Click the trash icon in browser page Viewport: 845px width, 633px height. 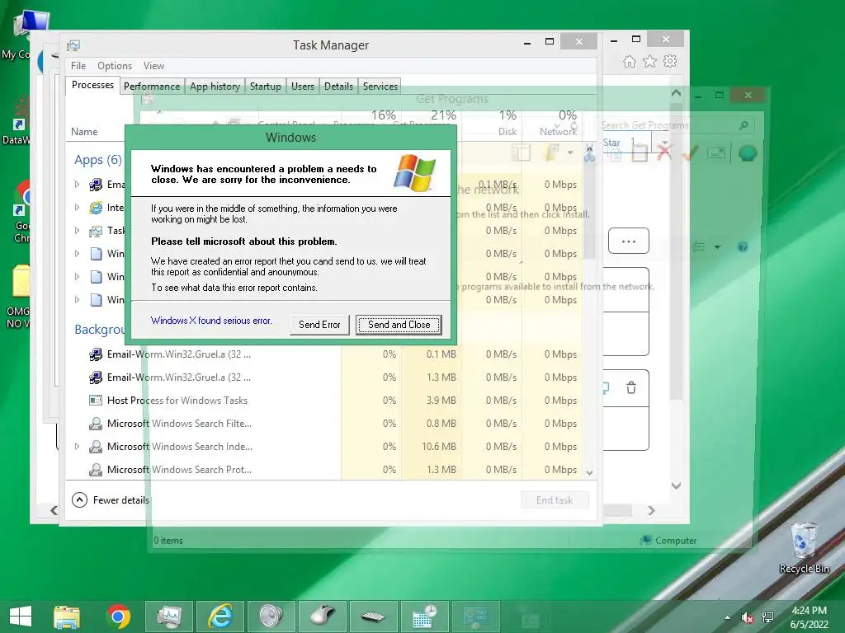pos(631,387)
